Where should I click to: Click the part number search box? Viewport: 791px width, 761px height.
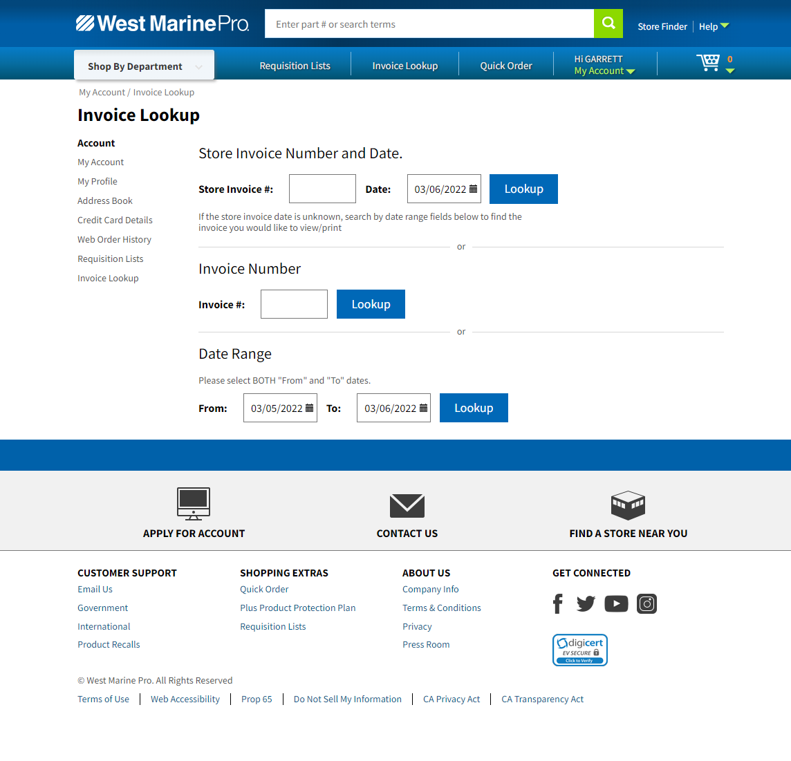[429, 24]
